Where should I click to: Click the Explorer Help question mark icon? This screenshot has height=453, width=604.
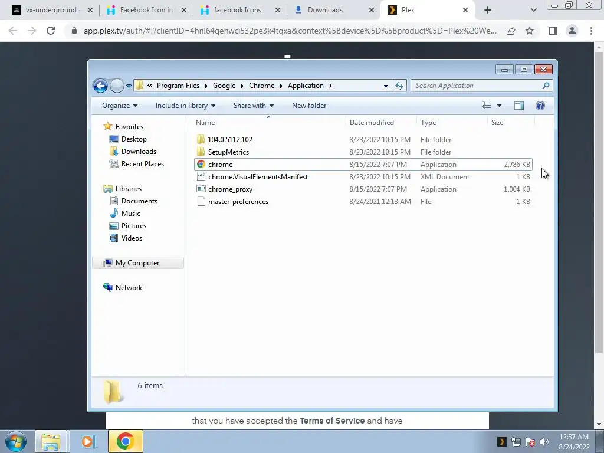pos(540,106)
